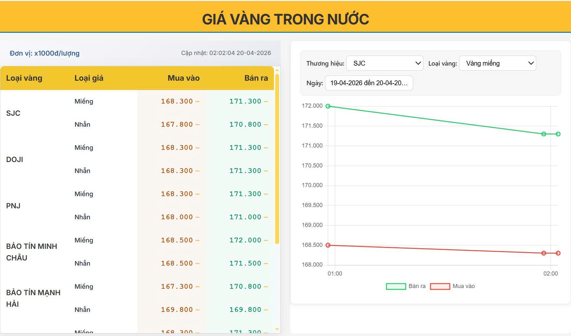This screenshot has height=336, width=571.
Task: Click the 02:00 x-axis label
Action: [550, 274]
